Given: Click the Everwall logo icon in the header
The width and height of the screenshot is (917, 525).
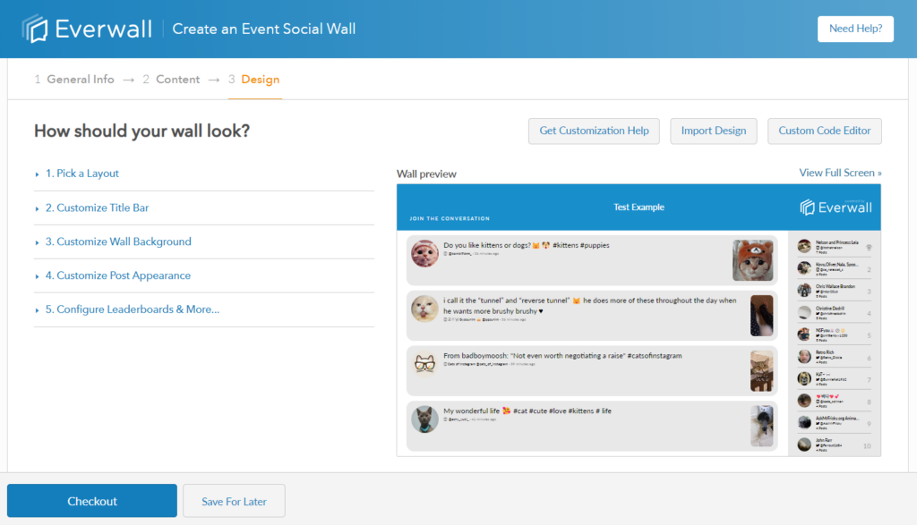Looking at the screenshot, I should (35, 28).
